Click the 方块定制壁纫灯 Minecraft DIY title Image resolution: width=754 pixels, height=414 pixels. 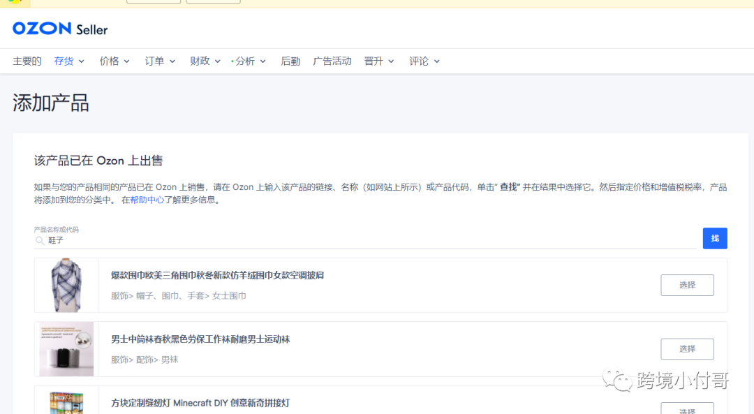click(200, 403)
